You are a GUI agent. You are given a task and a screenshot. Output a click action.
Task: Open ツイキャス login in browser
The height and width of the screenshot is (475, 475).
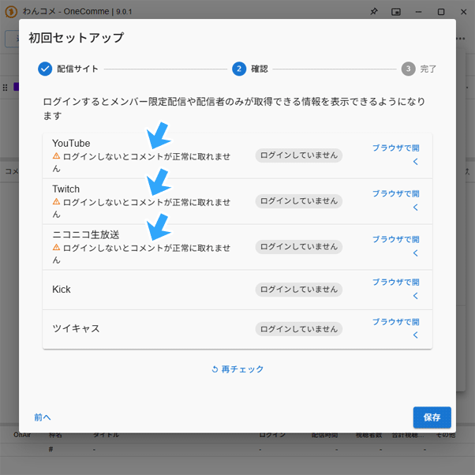pyautogui.click(x=395, y=328)
